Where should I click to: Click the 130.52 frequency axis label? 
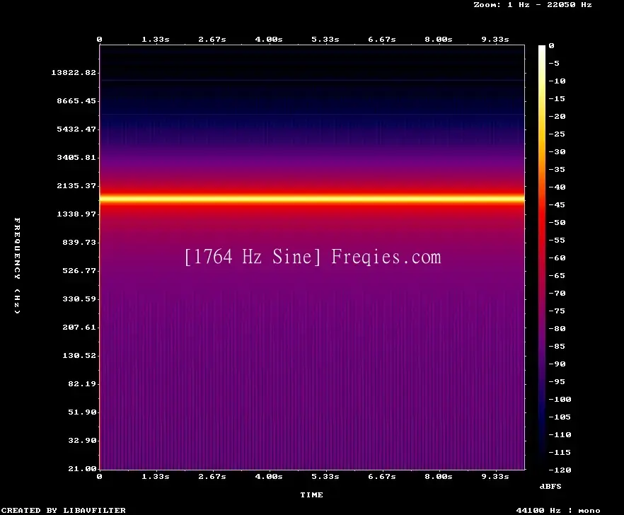(x=79, y=355)
